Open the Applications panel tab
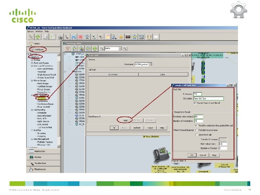The height and width of the screenshot is (195, 260). (x=43, y=151)
